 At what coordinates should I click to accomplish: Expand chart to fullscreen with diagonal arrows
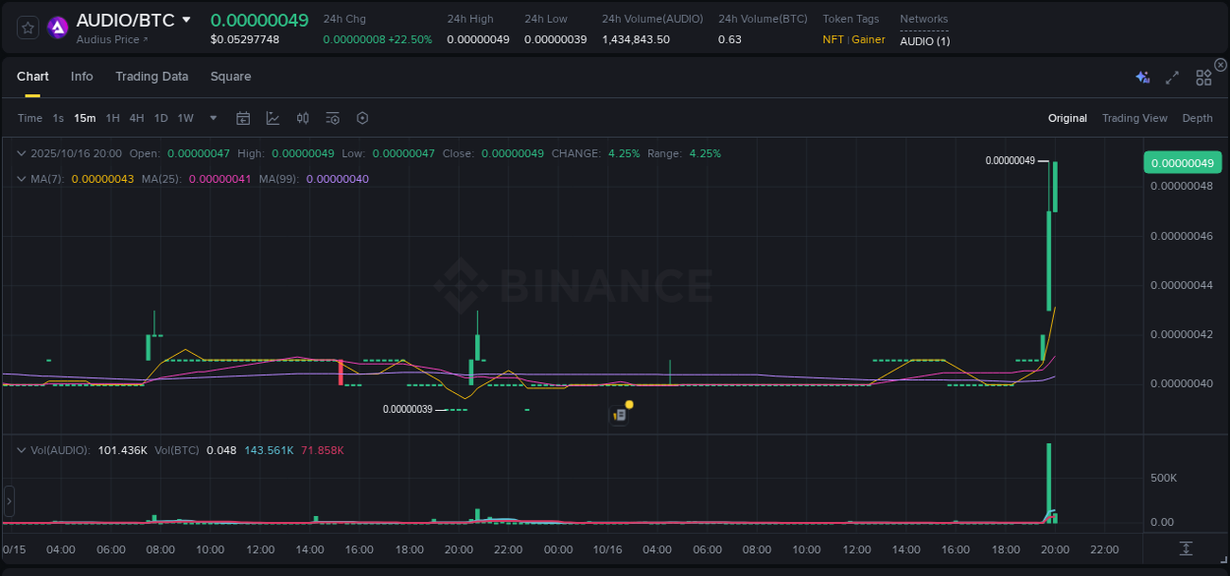[x=1172, y=76]
